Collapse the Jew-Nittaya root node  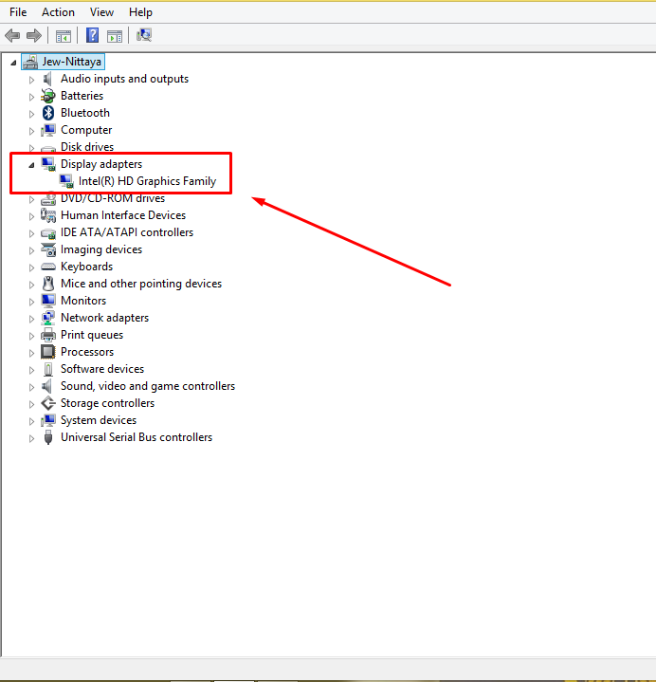(x=14, y=63)
